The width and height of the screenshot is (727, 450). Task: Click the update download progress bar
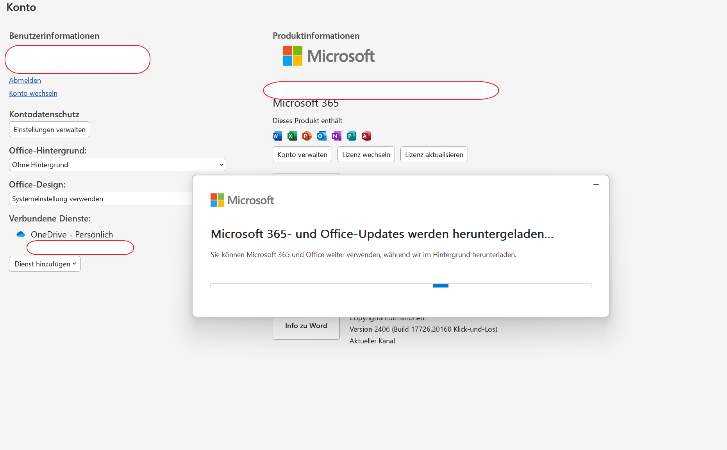[401, 286]
